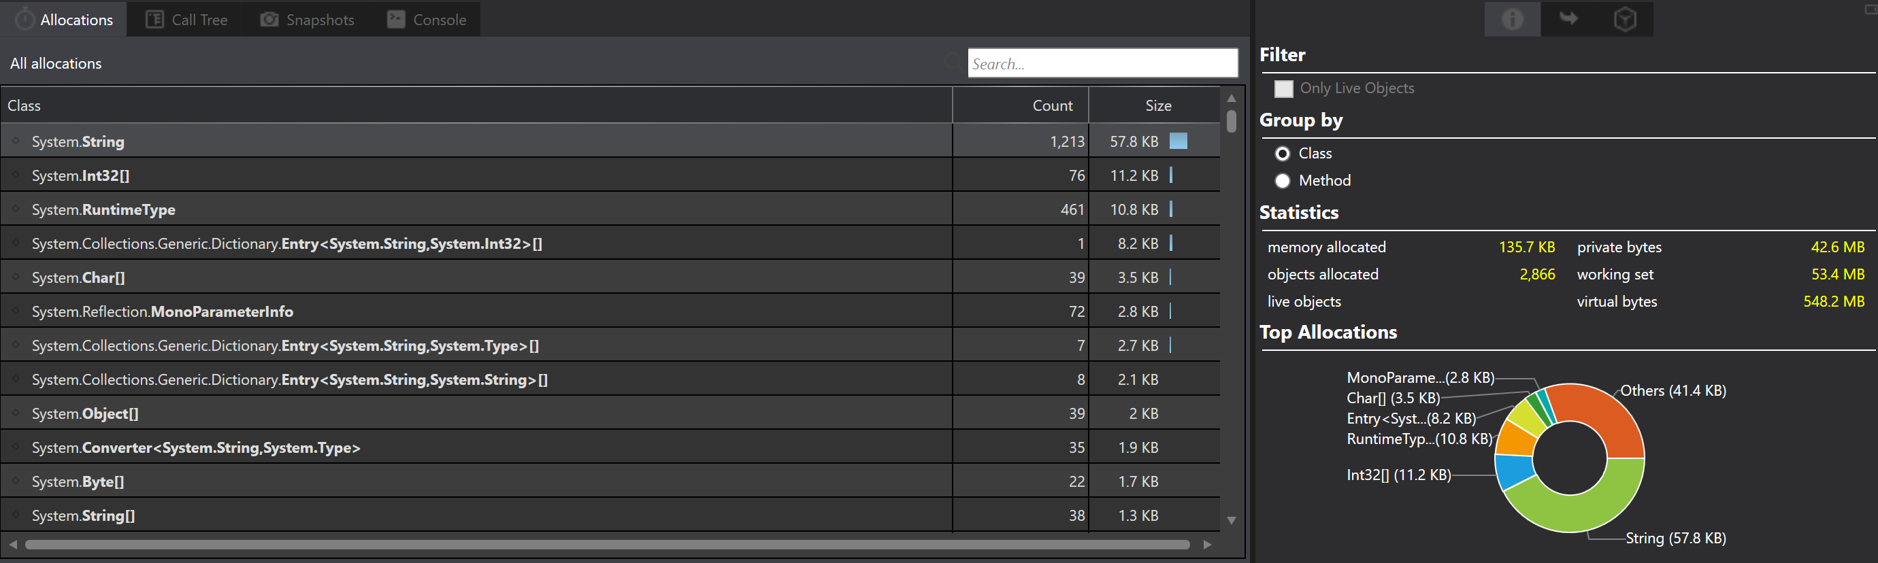Expand the Entry<System.String,System.String>[] row
This screenshot has width=1878, height=563.
[x=15, y=379]
